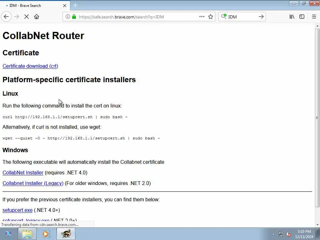320x240 pixels.
Task: Download setupcert.exe
Action: click(17, 210)
